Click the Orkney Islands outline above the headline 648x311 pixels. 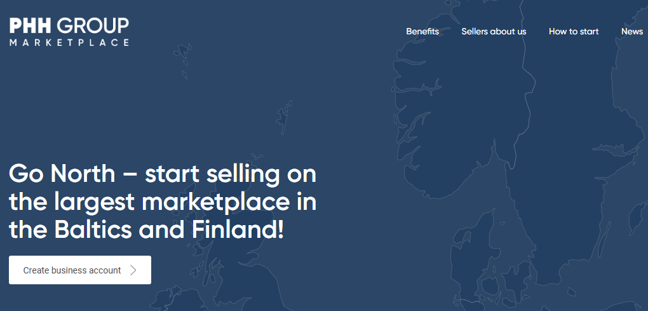click(256, 157)
